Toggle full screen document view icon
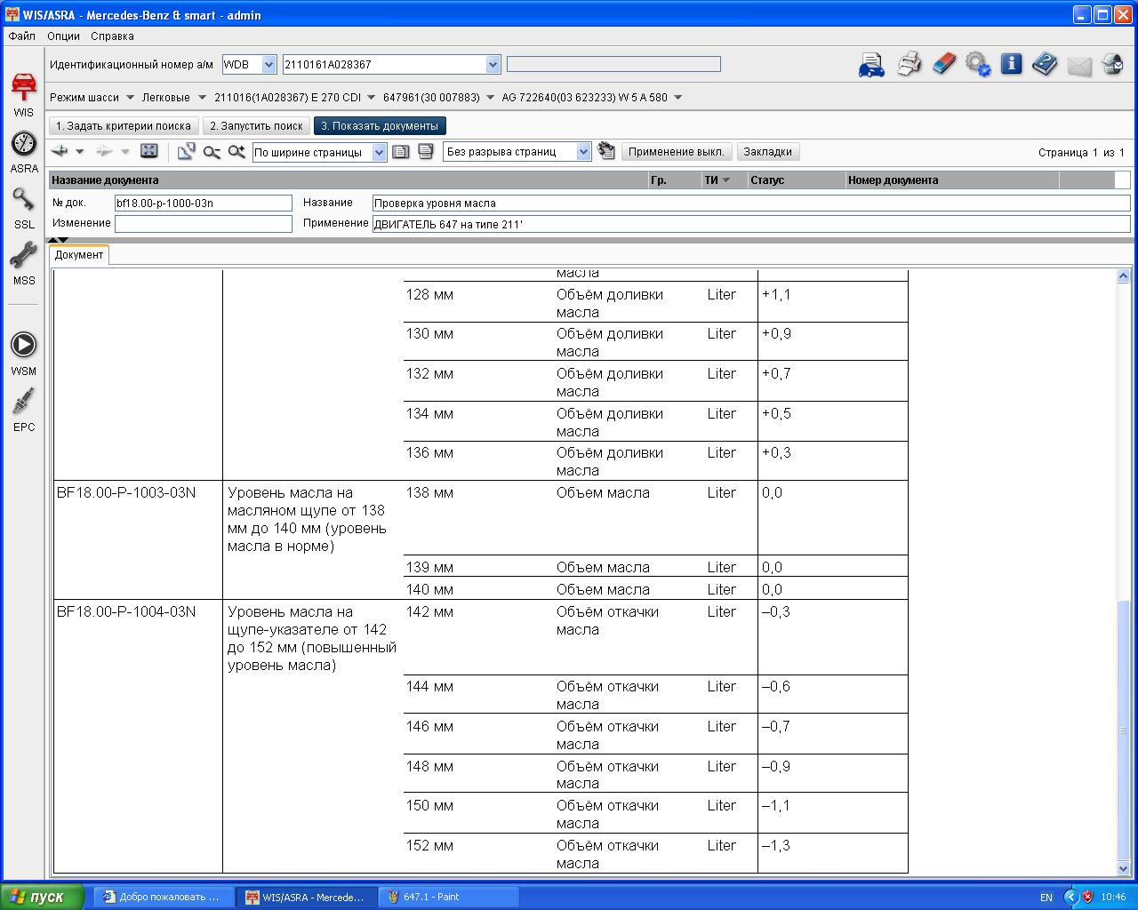The image size is (1138, 910). point(149,151)
